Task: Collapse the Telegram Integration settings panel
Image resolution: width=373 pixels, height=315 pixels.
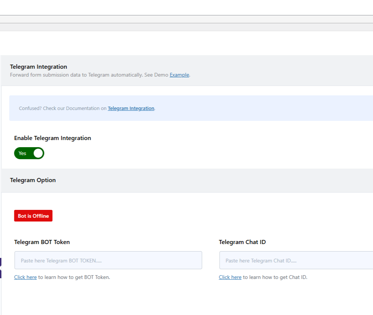Action: tap(38, 66)
